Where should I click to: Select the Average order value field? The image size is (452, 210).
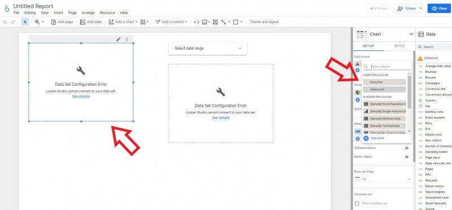pos(437,66)
